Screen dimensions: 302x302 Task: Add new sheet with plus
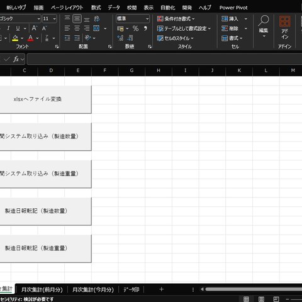pyautogui.click(x=161, y=289)
